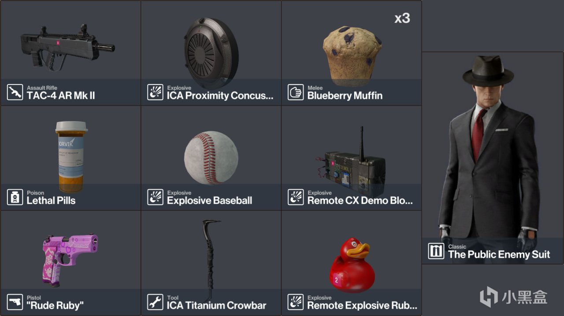The image size is (564, 316).
Task: Click the 小黑盒 watermark logo
Action: coord(513,296)
